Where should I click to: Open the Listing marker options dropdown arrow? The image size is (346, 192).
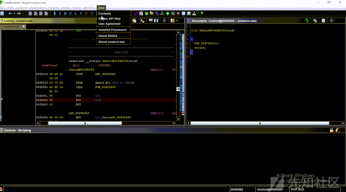(x=176, y=21)
